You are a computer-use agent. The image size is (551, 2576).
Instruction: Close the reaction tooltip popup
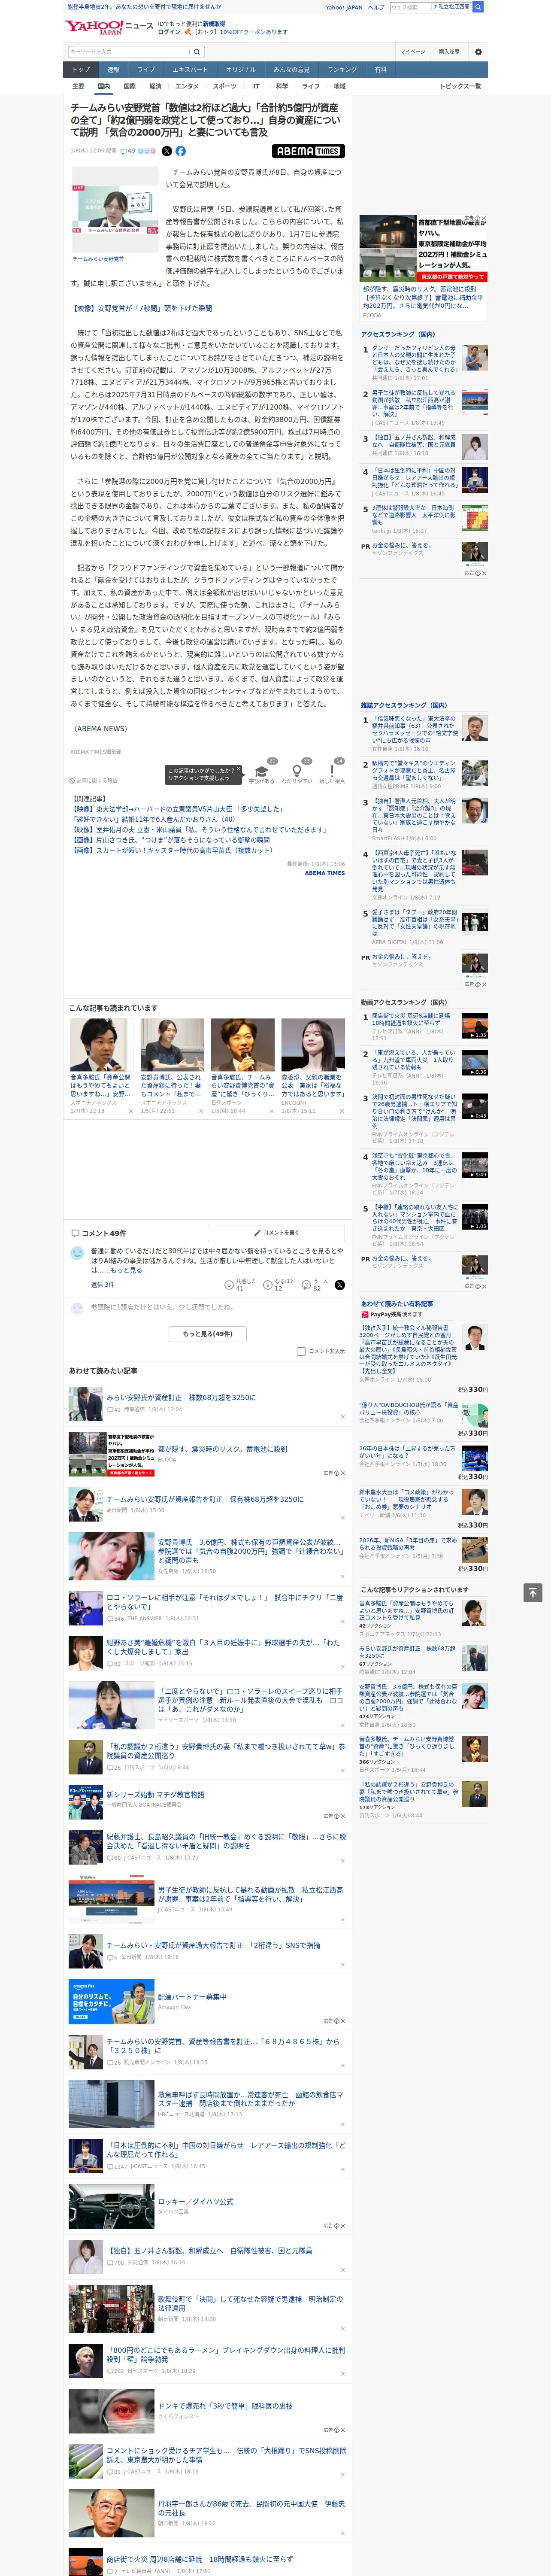pyautogui.click(x=240, y=769)
